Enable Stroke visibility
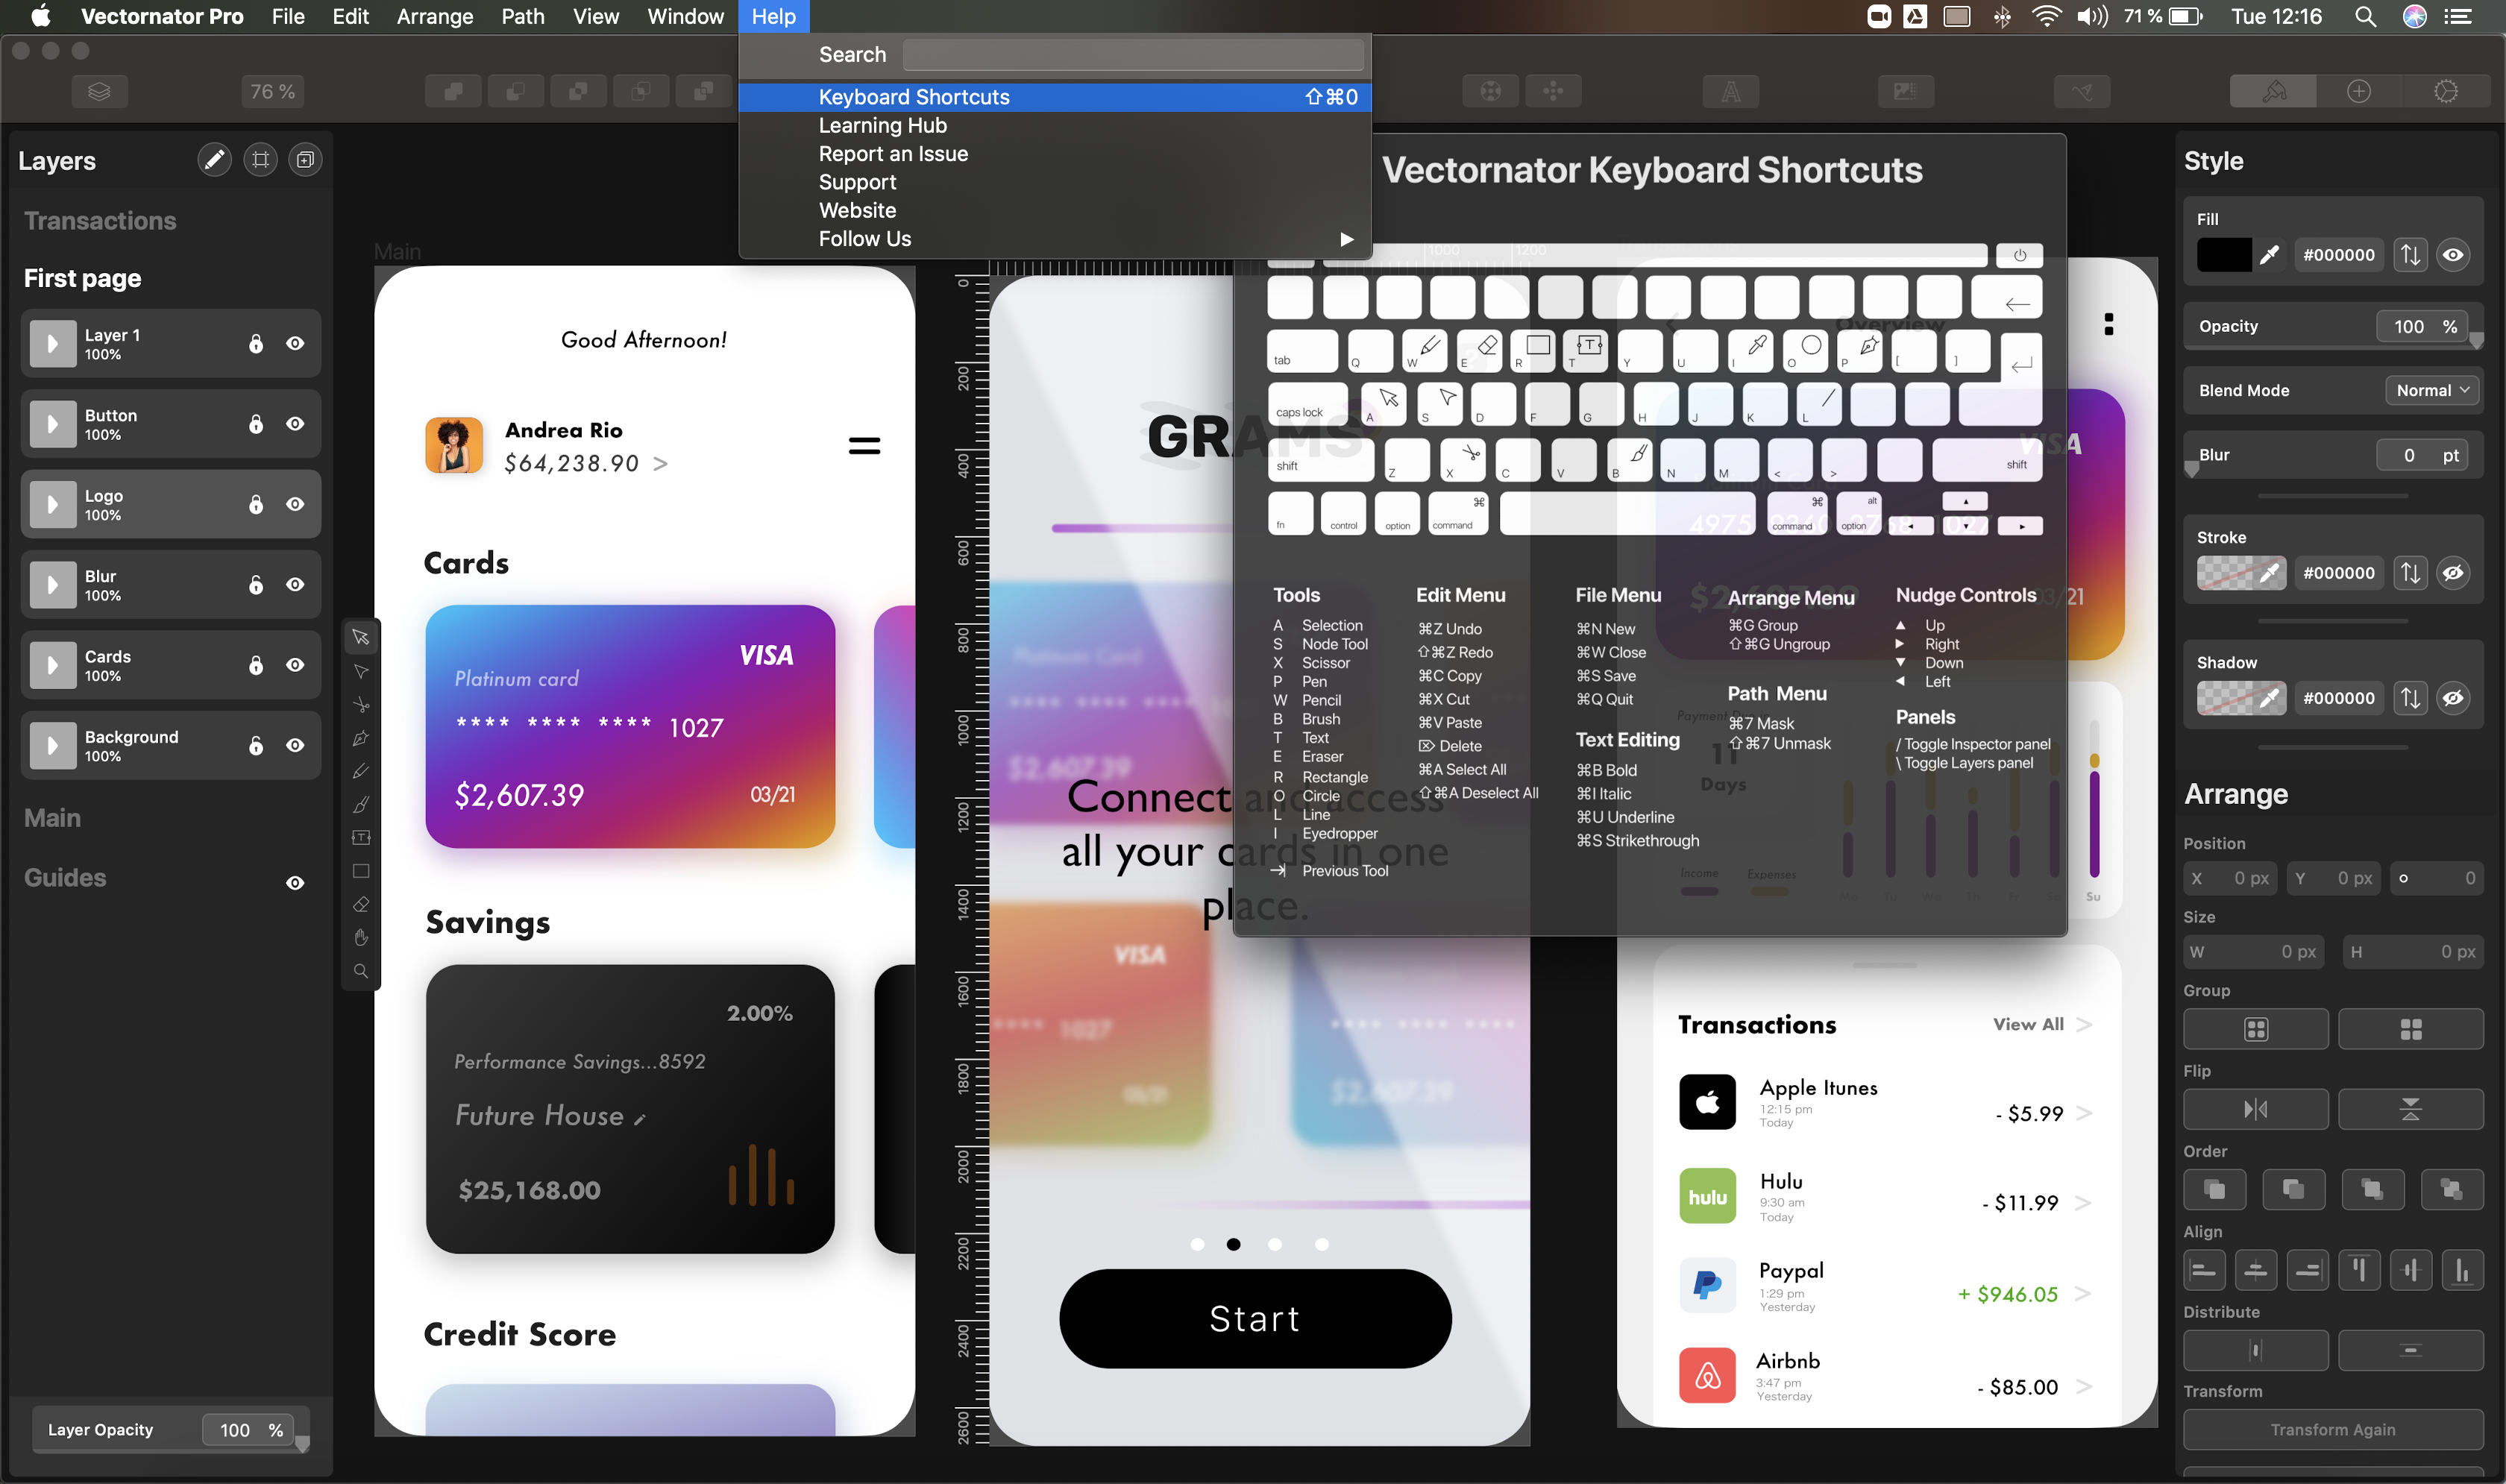Viewport: 2506px width, 1484px height. pos(2453,573)
